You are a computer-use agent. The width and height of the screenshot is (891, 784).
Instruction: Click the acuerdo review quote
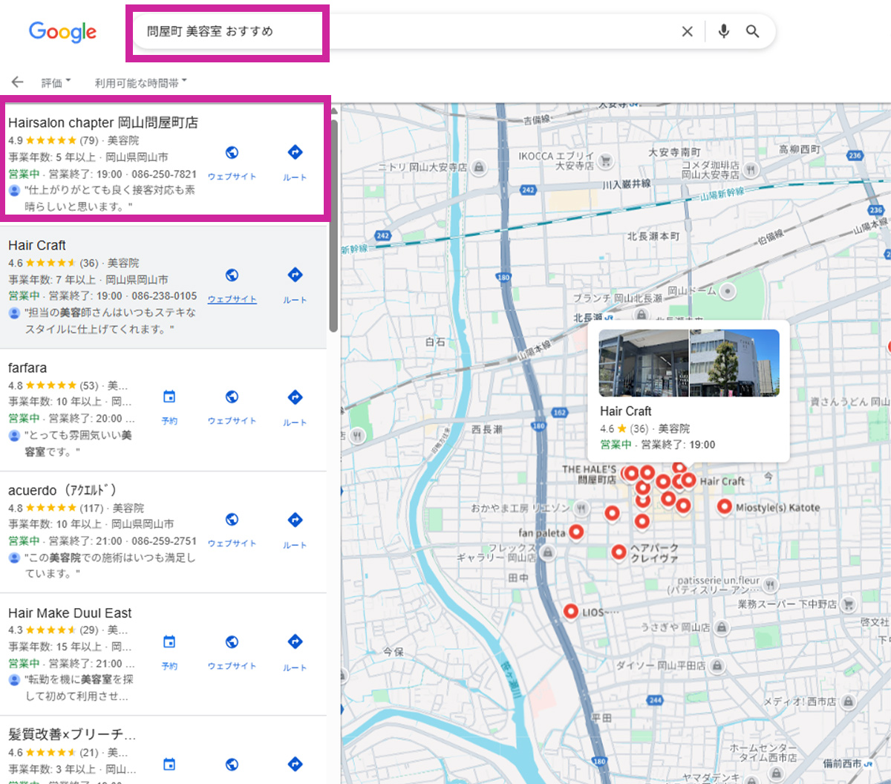click(x=110, y=565)
